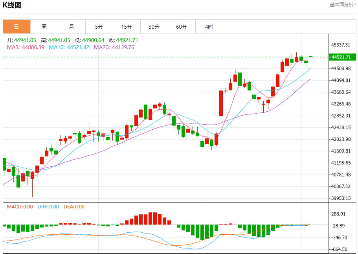Select the 15分 interval tab
358x254 pixels.
pyautogui.click(x=127, y=27)
